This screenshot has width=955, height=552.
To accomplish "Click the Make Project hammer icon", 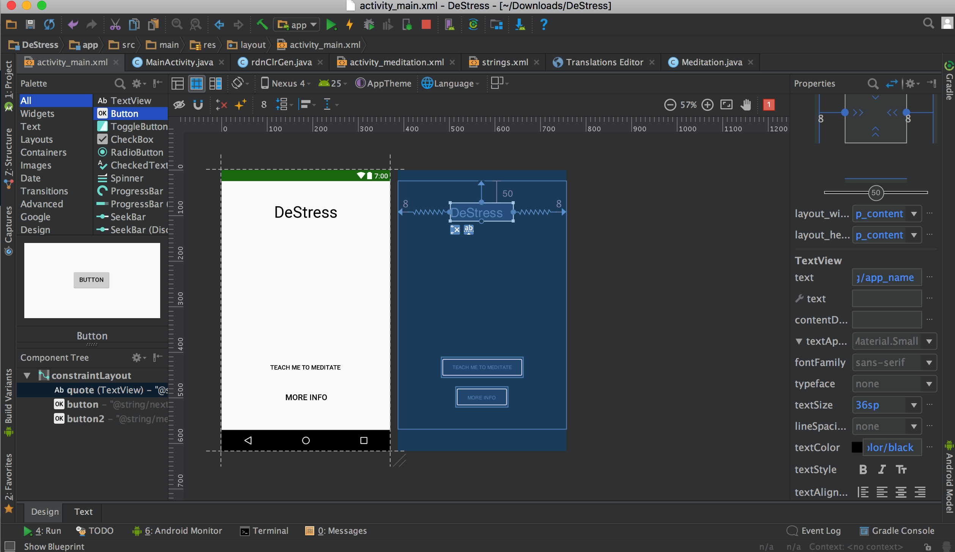I will point(262,25).
